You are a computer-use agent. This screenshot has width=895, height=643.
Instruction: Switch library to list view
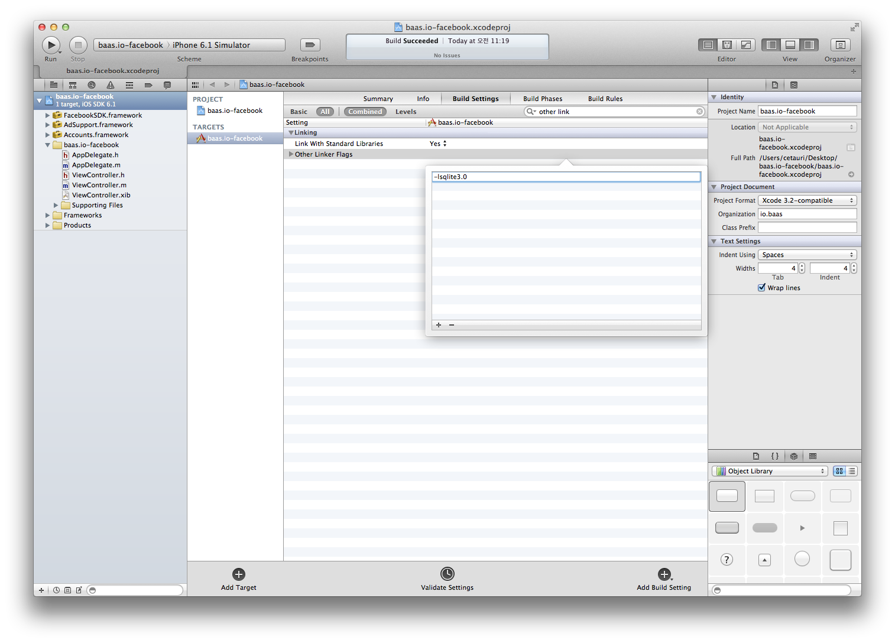[852, 471]
